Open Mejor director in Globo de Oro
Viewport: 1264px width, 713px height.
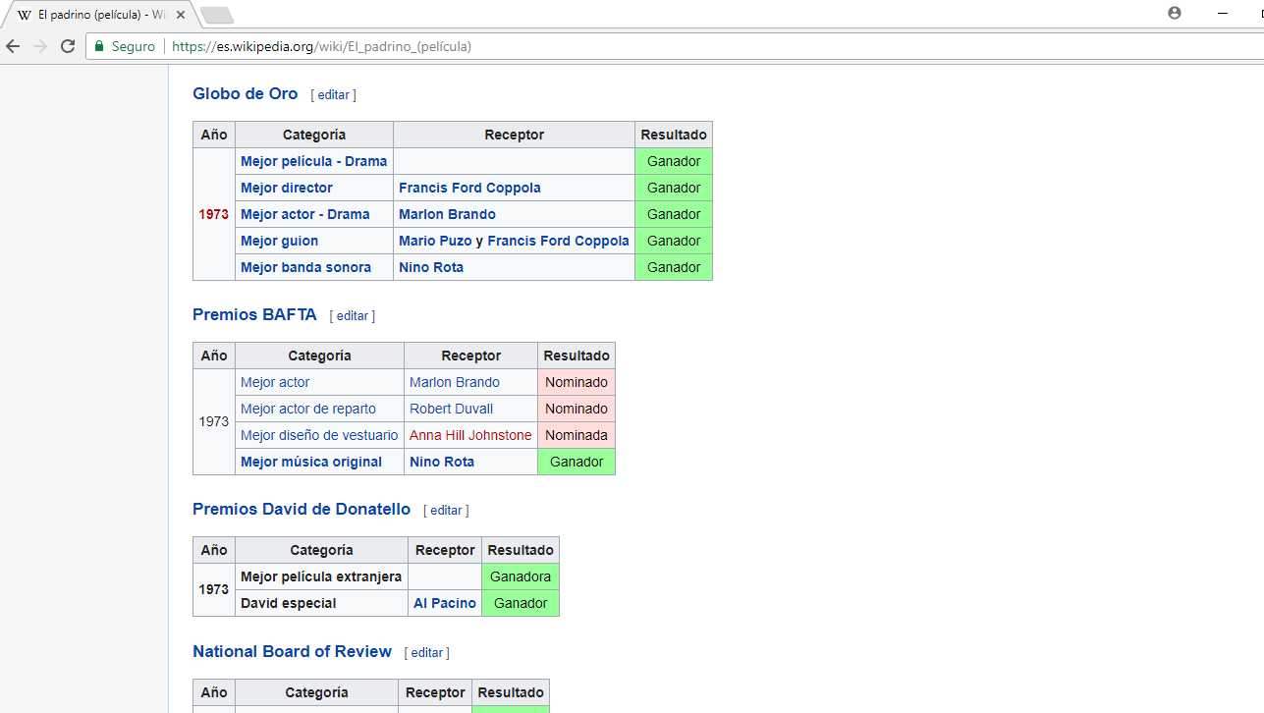pyautogui.click(x=287, y=188)
